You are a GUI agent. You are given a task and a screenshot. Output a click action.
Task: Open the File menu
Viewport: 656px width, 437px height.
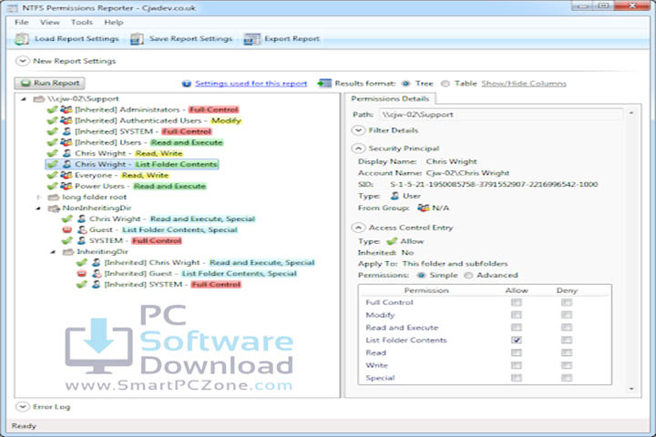pos(21,23)
